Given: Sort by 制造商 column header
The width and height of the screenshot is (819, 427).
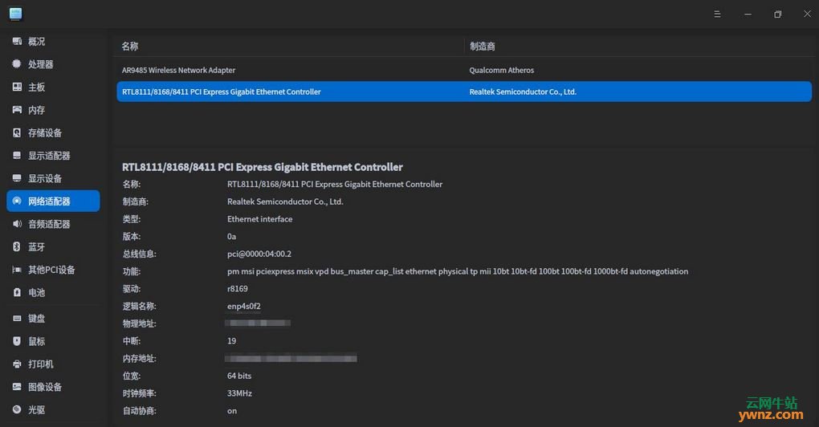Looking at the screenshot, I should (x=482, y=47).
